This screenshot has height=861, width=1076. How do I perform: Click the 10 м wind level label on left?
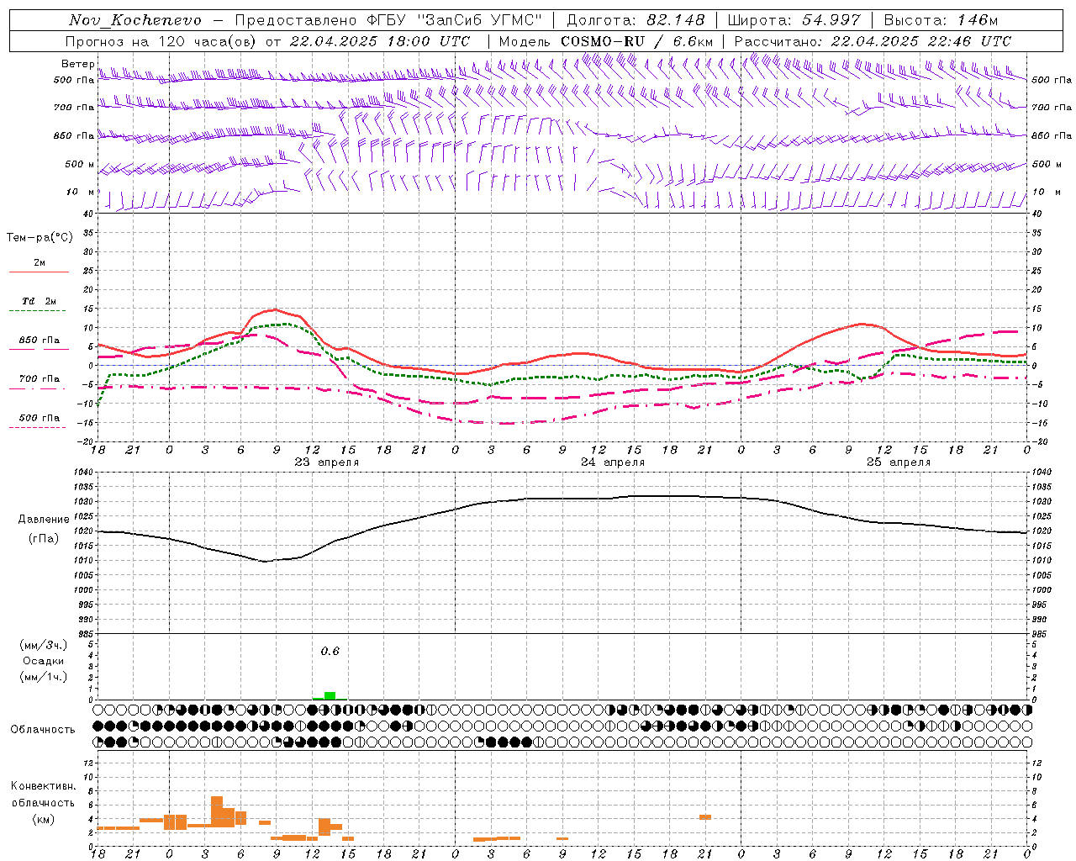tap(80, 192)
